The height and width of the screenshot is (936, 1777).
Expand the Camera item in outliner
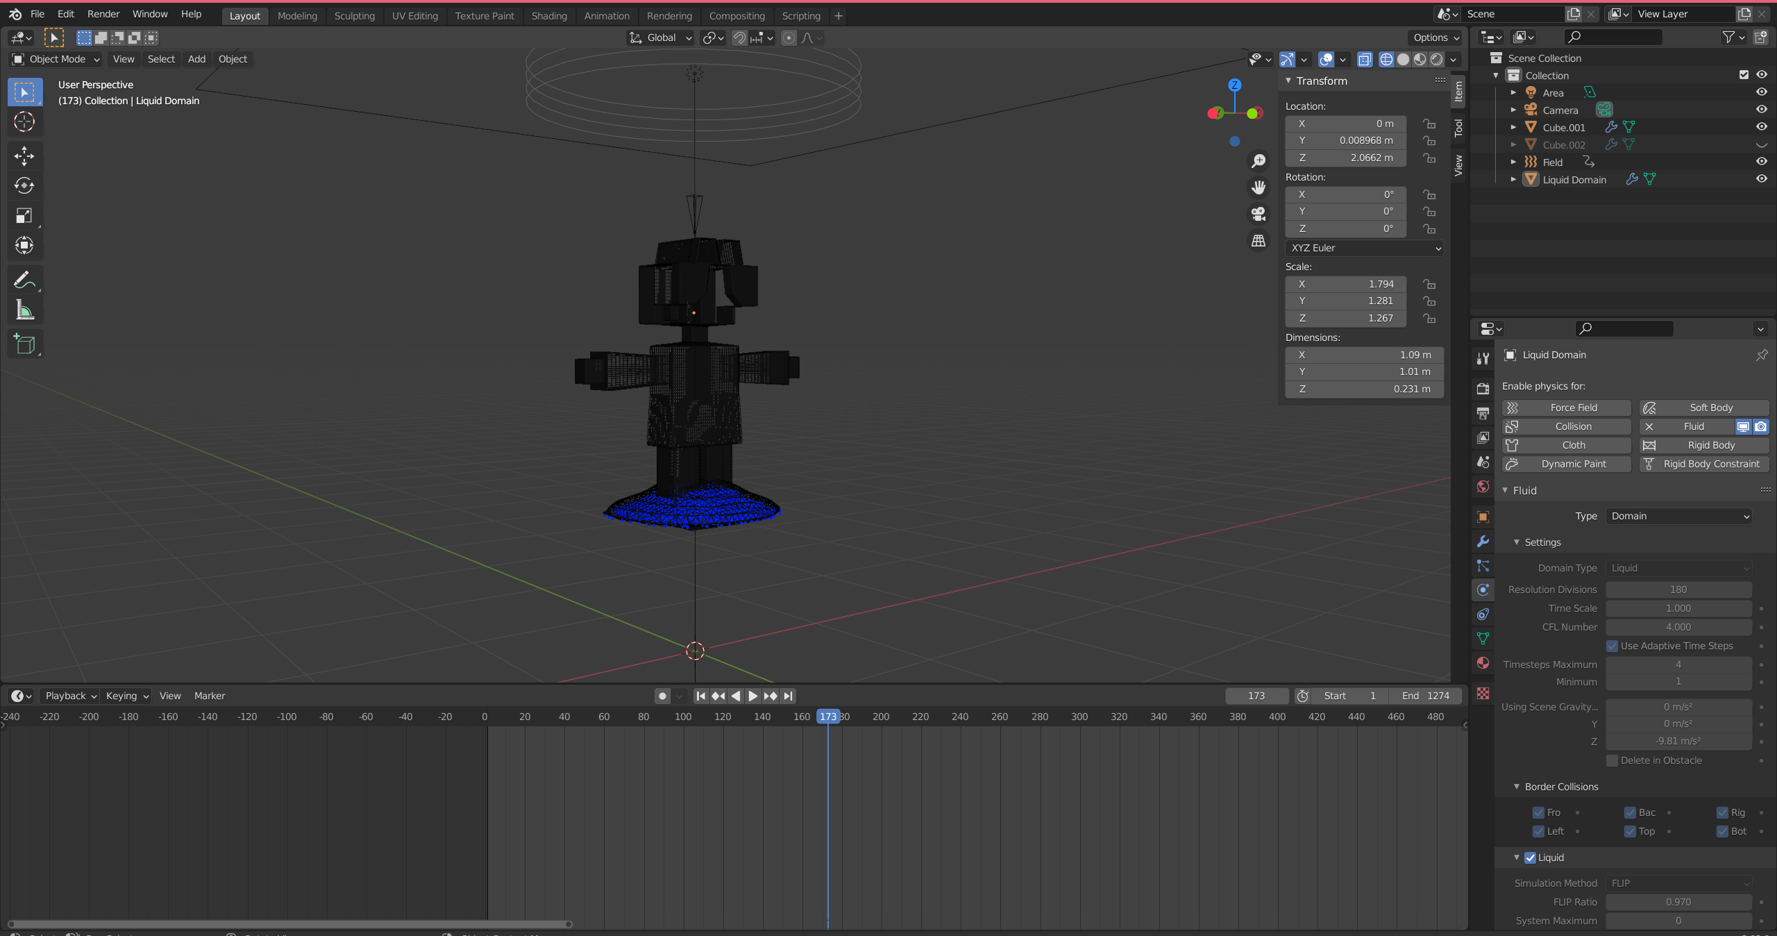click(1514, 110)
